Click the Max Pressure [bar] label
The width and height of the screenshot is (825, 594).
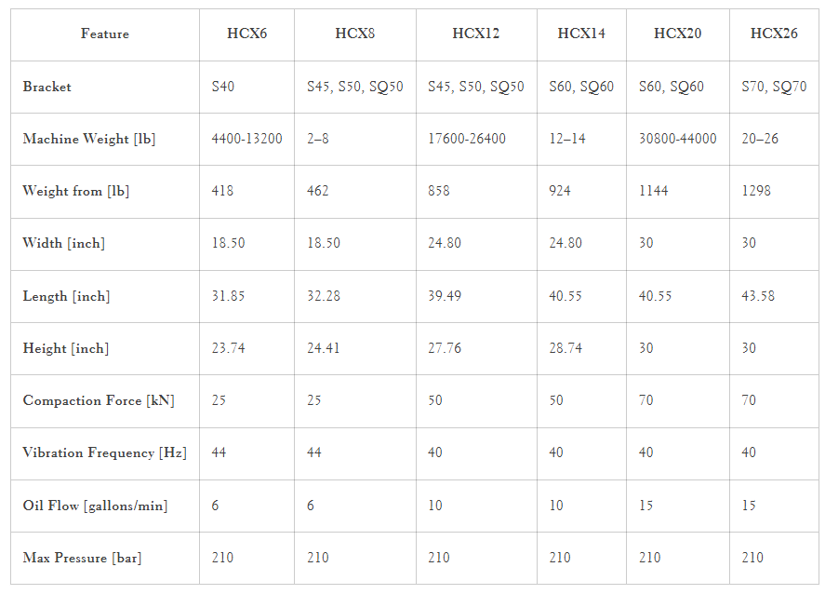pos(82,558)
